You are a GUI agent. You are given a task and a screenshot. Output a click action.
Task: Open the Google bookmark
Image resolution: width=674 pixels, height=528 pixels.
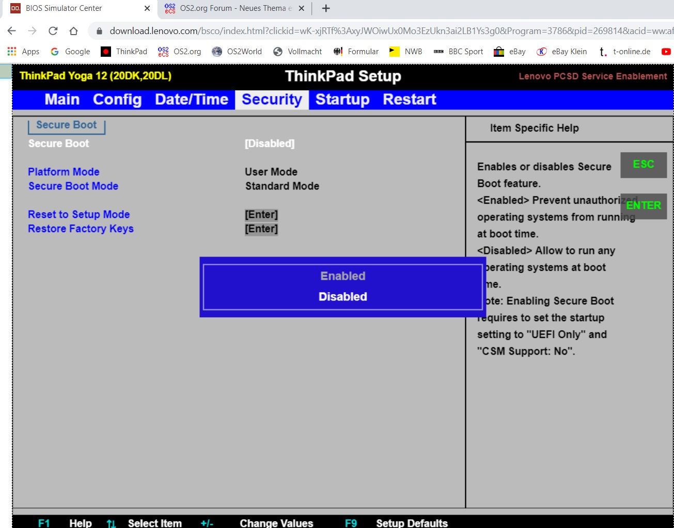pos(70,52)
